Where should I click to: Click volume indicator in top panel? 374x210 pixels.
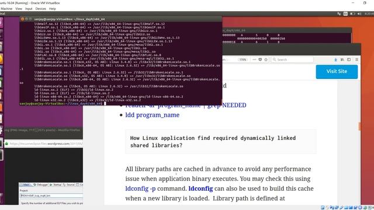pos(359,14)
